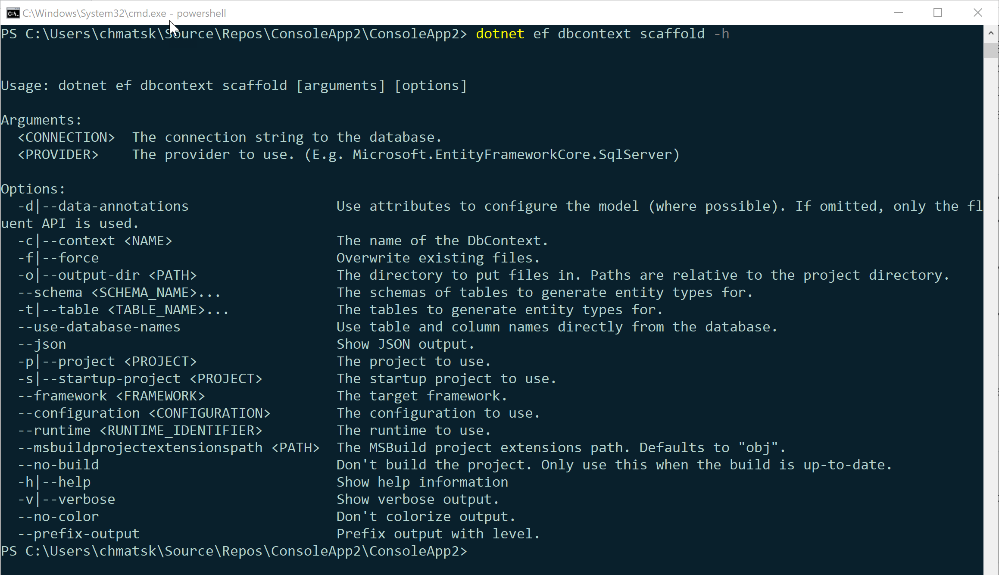Select --no-color output option
The width and height of the screenshot is (999, 575).
[58, 516]
